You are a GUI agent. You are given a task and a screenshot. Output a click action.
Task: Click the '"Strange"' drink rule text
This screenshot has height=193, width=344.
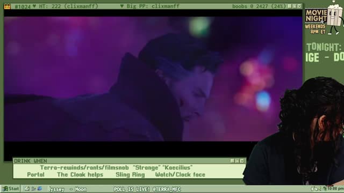(147, 168)
